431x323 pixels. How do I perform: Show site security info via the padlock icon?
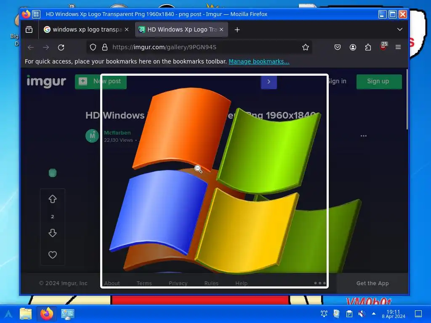click(x=105, y=47)
